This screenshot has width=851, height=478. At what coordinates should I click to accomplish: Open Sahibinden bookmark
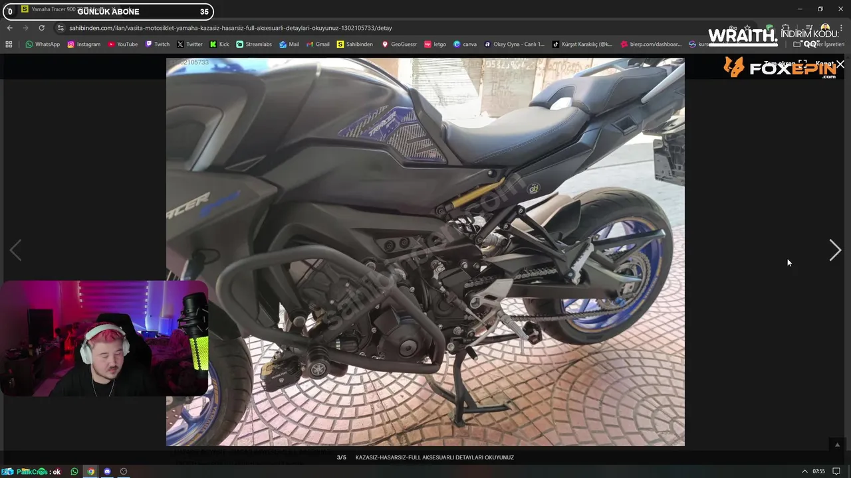pos(355,44)
